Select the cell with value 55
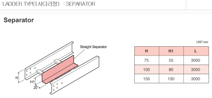Viewport: 212px width, 98px height. point(171,60)
